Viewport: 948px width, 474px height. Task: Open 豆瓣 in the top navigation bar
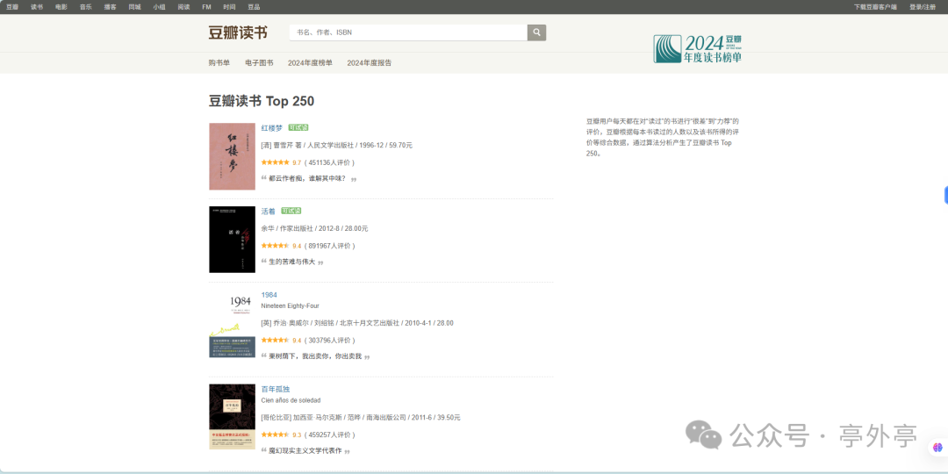[12, 7]
